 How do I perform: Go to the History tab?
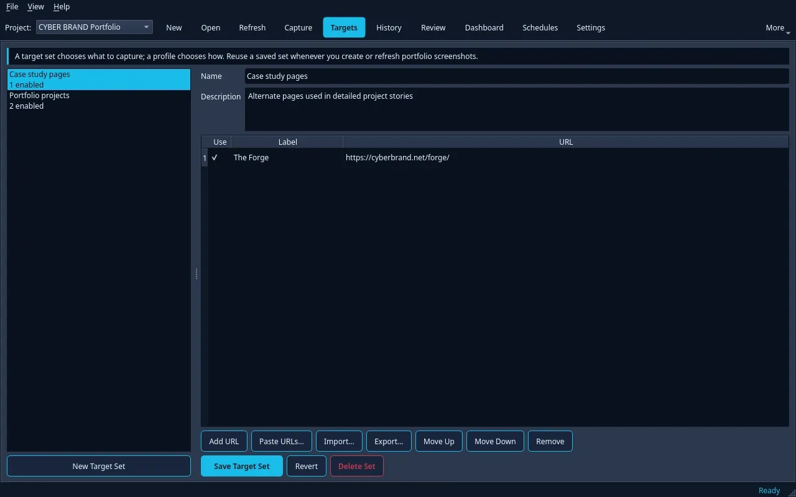pos(389,27)
